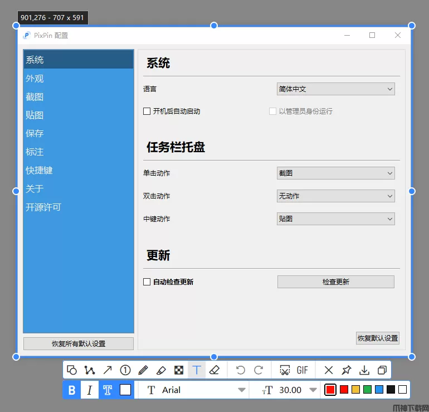The width and height of the screenshot is (429, 412).
Task: Toggle bold text formatting
Action: 72,390
